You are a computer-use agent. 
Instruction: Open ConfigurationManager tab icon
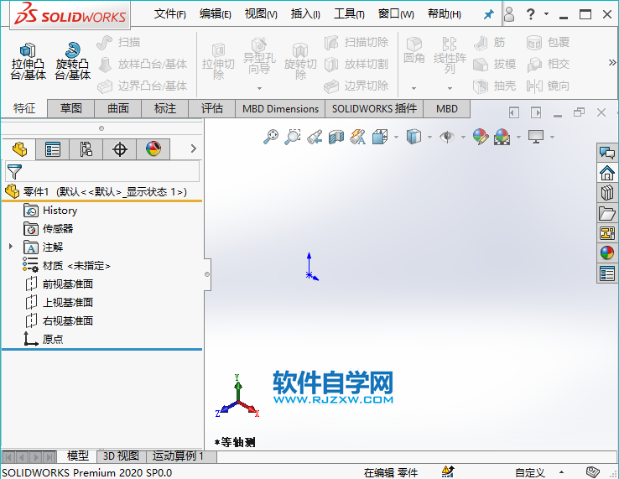86,149
